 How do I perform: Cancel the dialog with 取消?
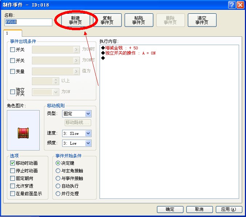click(x=199, y=209)
